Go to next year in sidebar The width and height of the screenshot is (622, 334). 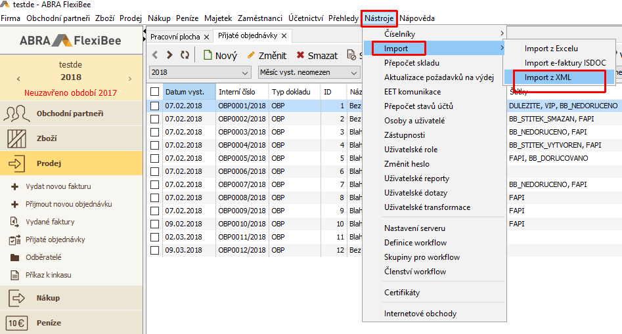129,79
